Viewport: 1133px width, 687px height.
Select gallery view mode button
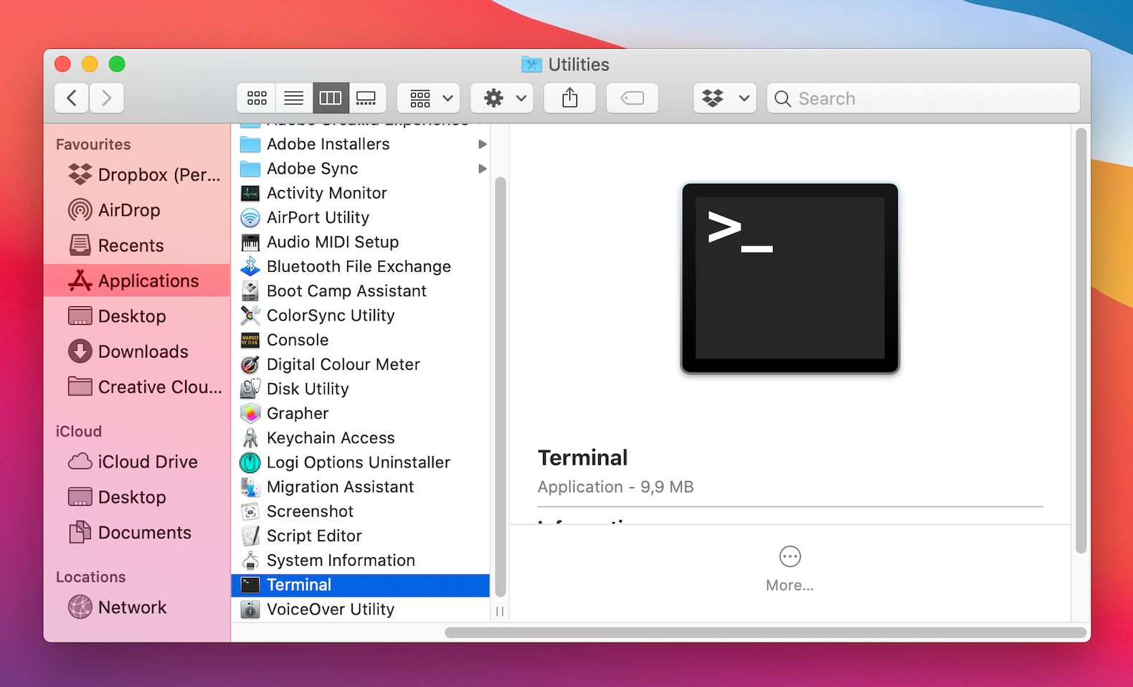tap(366, 98)
